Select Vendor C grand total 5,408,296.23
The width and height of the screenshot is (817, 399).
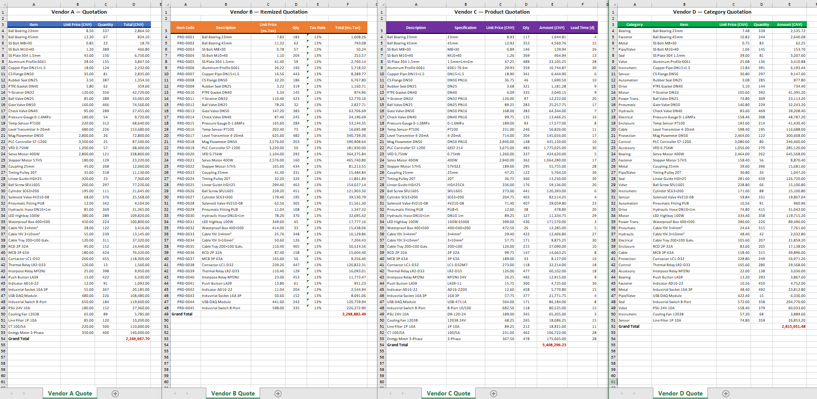click(552, 345)
